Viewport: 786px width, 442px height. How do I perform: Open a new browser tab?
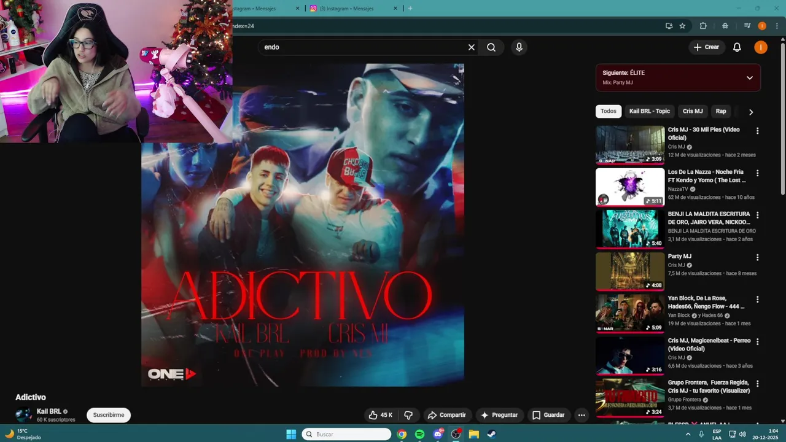[x=410, y=9]
